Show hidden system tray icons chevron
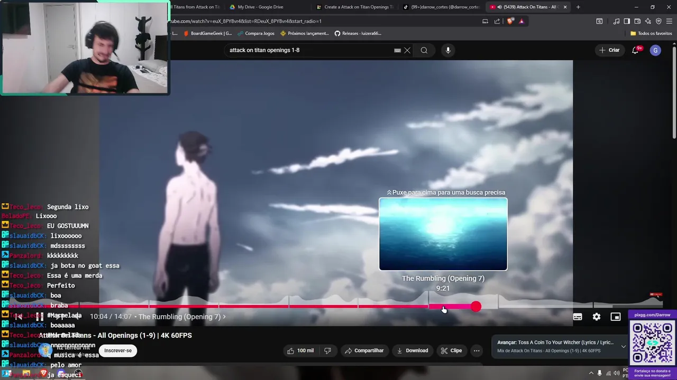The height and width of the screenshot is (380, 677). (x=591, y=373)
